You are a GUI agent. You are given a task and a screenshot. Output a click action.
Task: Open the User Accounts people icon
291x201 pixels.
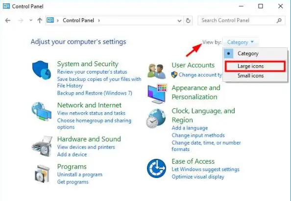157,72
